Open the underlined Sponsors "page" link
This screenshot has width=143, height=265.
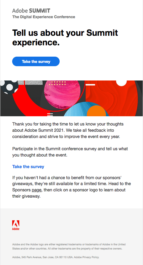(x=36, y=190)
